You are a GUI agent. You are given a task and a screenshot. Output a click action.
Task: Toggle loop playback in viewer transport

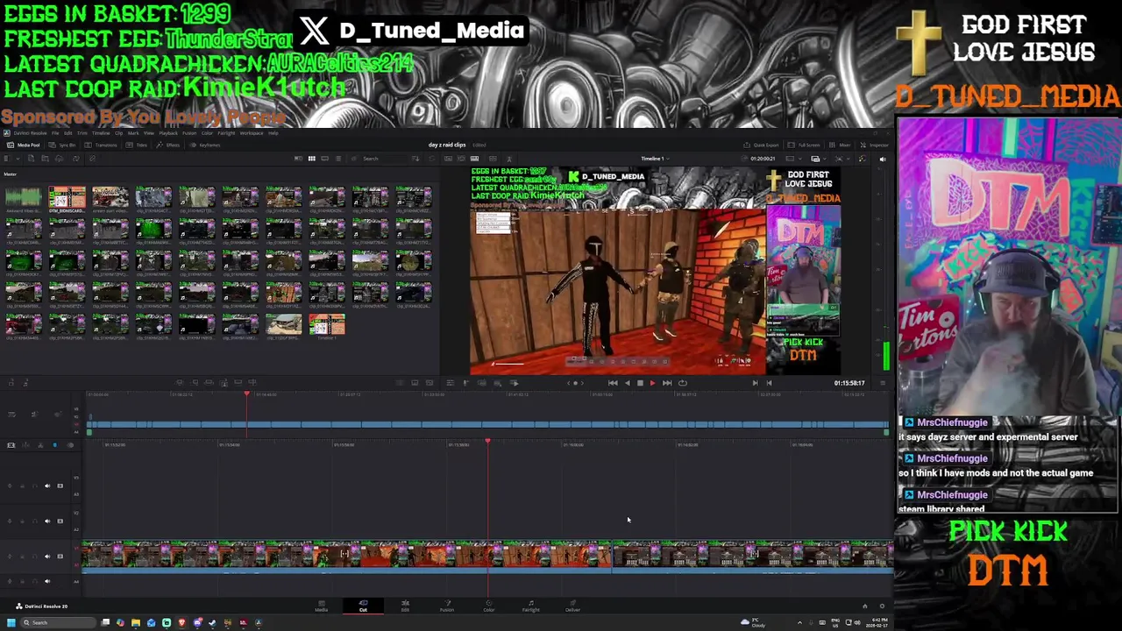(x=683, y=383)
